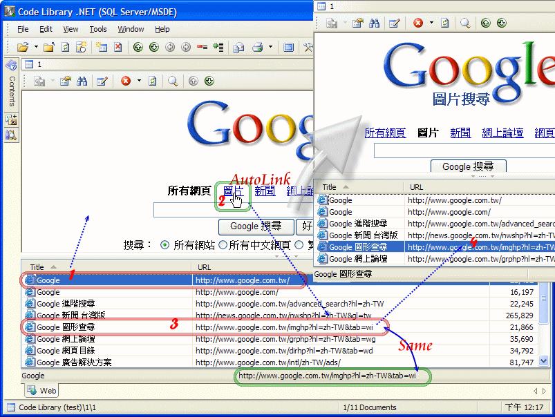Screen dimensions: 555x417
Task: Click the 圖片 link on the left Google page
Action: (233, 191)
